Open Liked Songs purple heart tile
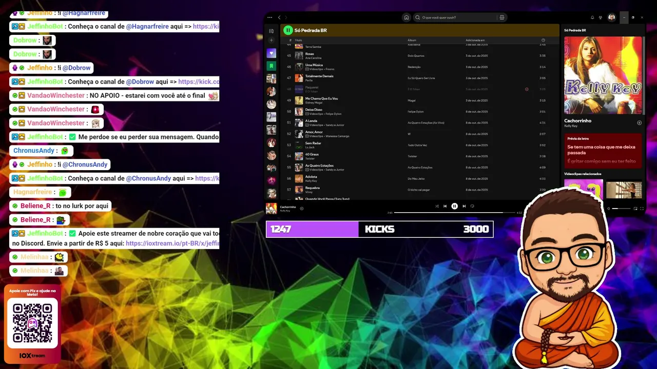This screenshot has height=369, width=657. pyautogui.click(x=272, y=53)
